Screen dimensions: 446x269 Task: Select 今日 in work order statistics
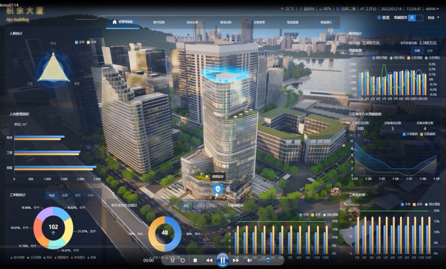pos(51,195)
